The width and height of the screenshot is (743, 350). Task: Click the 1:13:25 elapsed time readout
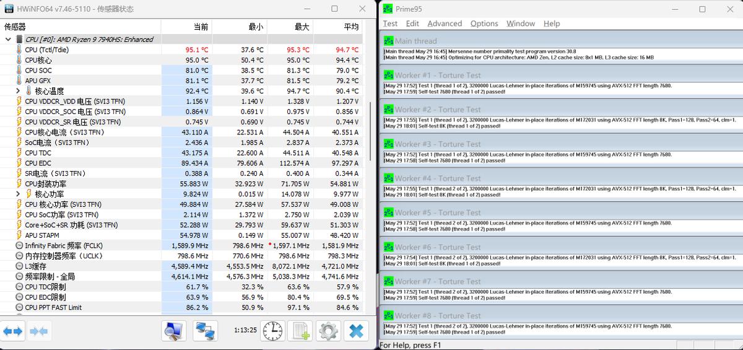[x=245, y=330]
